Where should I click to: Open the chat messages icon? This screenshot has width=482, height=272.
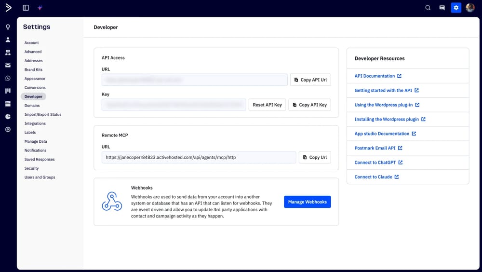pos(442,8)
